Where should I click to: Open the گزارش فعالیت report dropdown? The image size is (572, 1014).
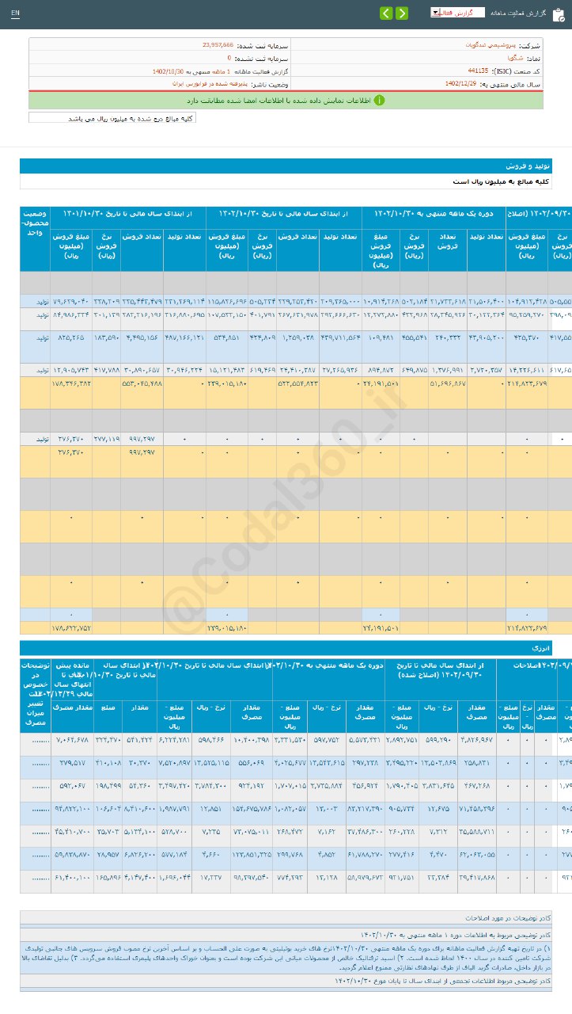(x=458, y=13)
